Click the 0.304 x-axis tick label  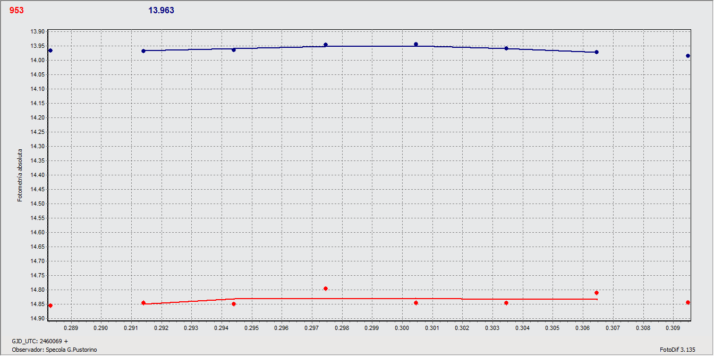tap(523, 328)
